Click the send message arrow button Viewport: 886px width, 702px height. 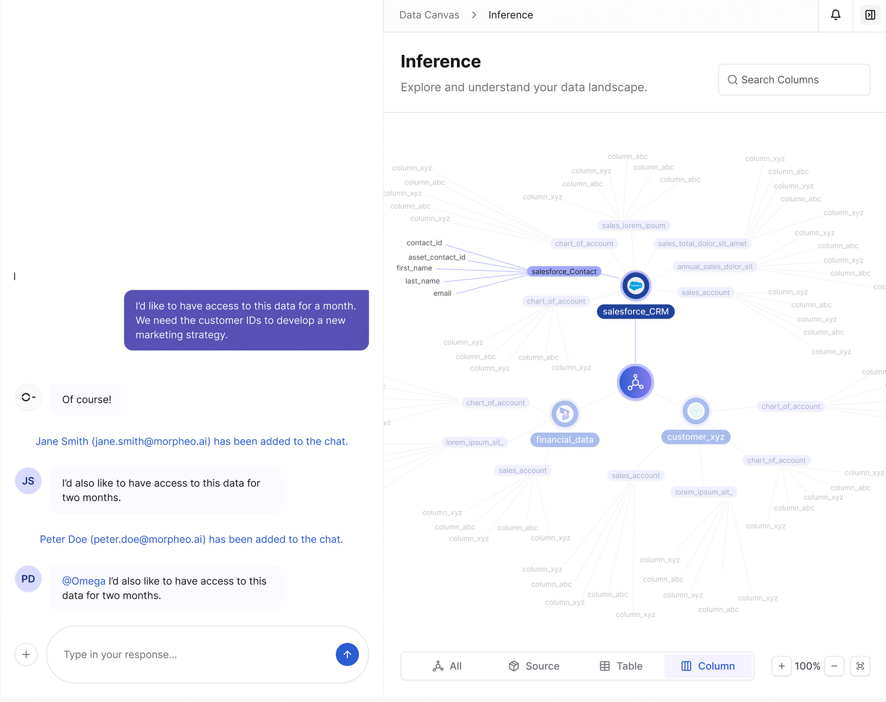tap(347, 654)
